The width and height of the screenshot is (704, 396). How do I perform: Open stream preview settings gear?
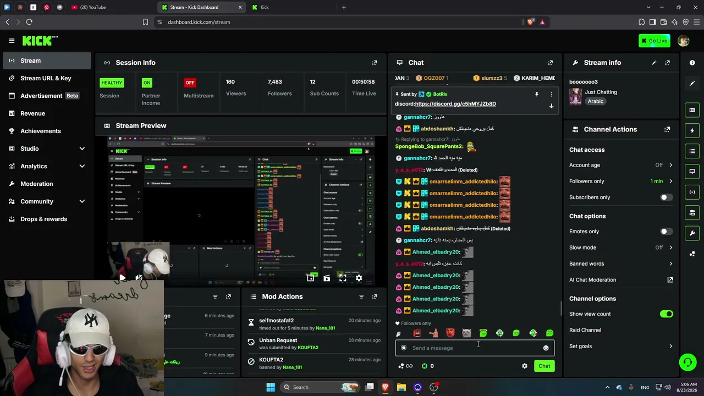coord(359,278)
